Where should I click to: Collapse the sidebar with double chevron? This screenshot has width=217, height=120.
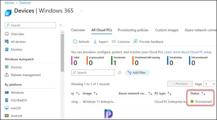pyautogui.click(x=60, y=25)
